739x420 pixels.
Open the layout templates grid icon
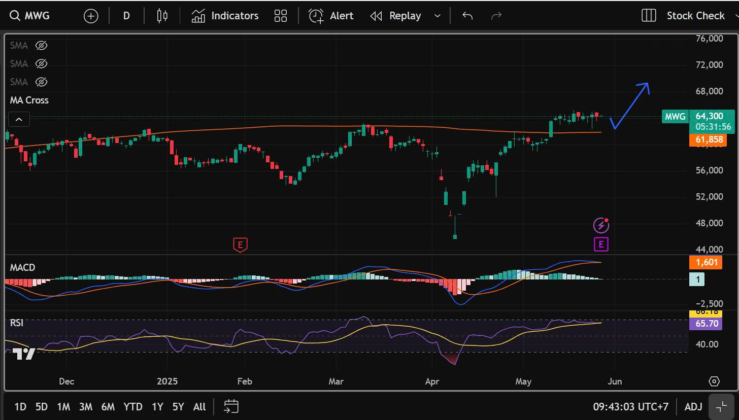click(x=281, y=16)
